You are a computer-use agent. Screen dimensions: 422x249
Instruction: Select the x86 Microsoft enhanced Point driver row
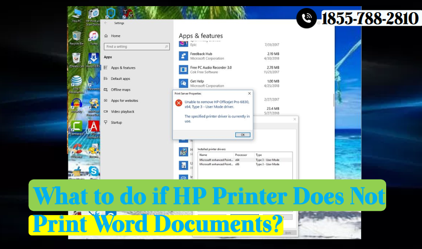click(245, 164)
